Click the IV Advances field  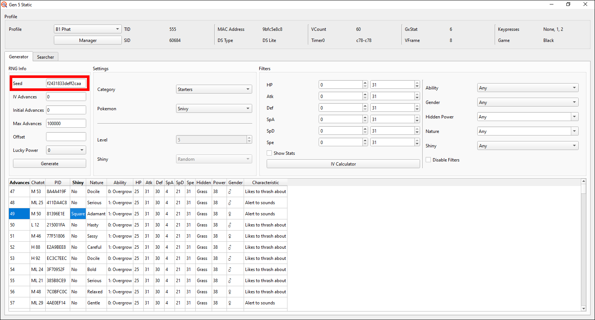[x=66, y=97]
